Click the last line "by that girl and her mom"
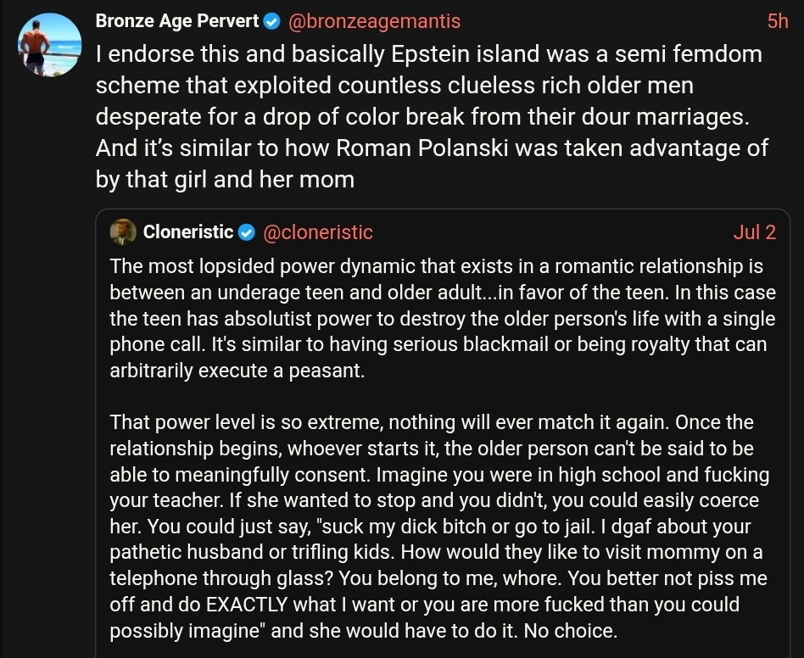The width and height of the screenshot is (804, 658). click(x=225, y=180)
